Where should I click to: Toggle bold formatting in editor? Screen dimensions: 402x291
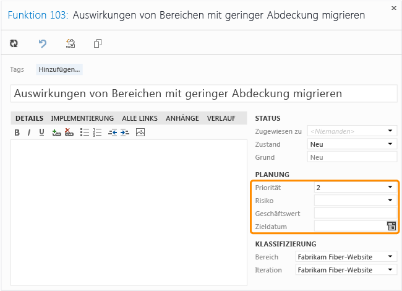[x=17, y=132]
